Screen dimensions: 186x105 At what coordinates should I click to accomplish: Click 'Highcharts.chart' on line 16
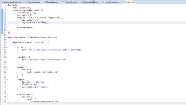(x=22, y=42)
